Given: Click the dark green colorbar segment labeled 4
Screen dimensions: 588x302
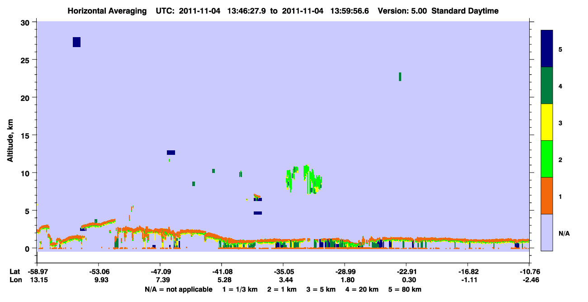Looking at the screenshot, I should tap(547, 86).
